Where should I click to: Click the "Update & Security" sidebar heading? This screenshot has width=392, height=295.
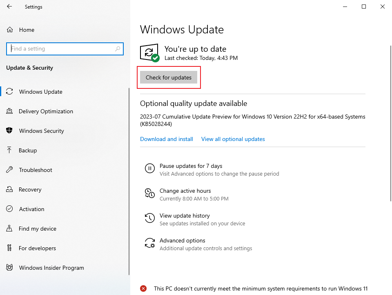(x=29, y=68)
